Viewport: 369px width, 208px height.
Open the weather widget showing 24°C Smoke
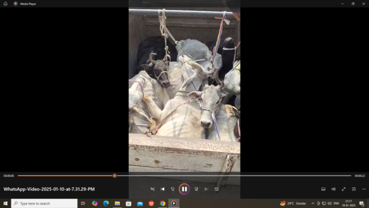tap(293, 203)
